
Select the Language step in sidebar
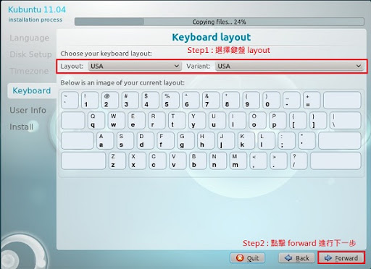pos(29,38)
